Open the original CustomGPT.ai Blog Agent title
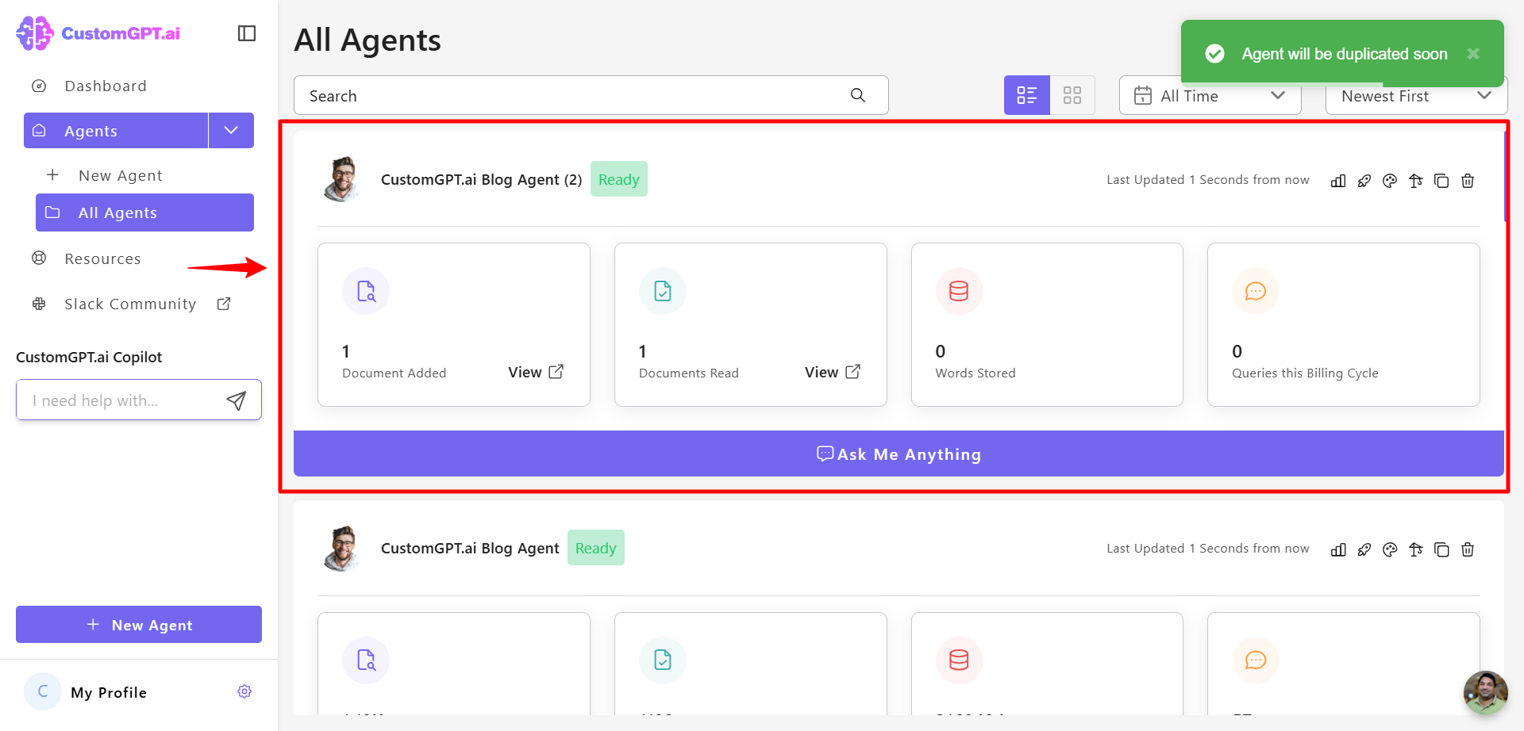1524x731 pixels. pyautogui.click(x=470, y=548)
